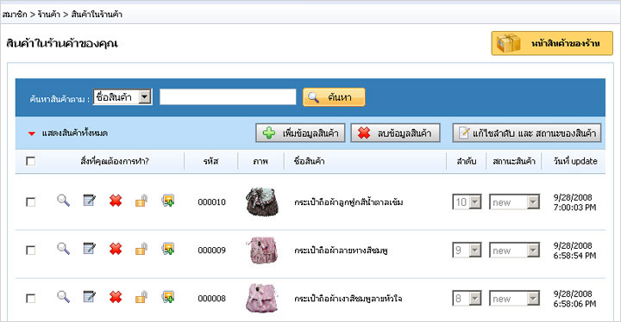This screenshot has width=621, height=322.
Task: Tick the select-all checkbox in table header
Action: (30, 161)
